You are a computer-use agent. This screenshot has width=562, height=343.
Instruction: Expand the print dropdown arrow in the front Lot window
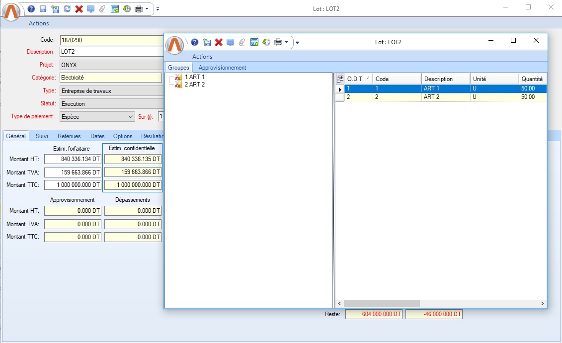(286, 42)
